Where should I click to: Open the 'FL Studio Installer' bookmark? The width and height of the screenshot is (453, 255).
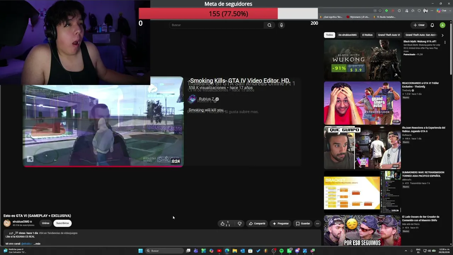(x=384, y=17)
